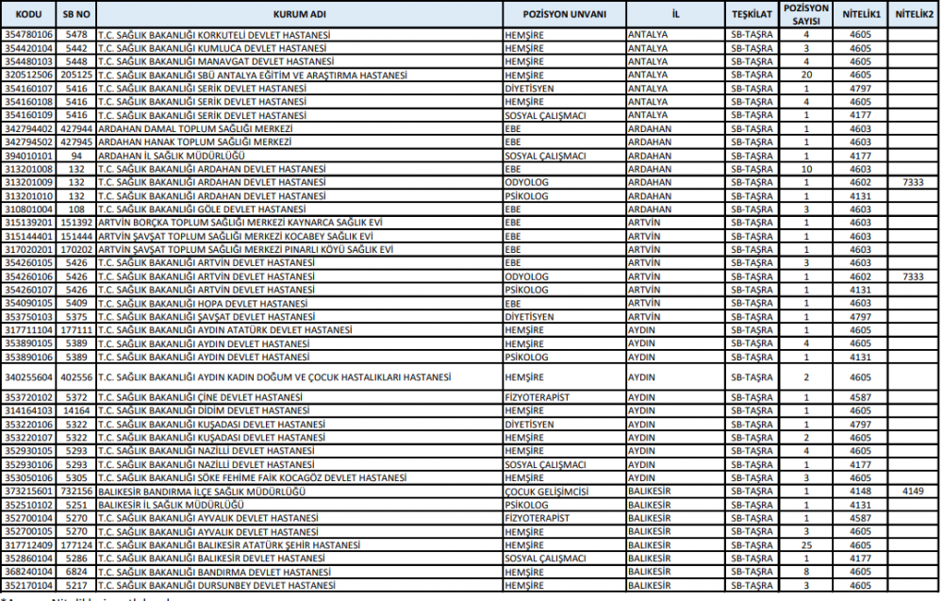
Task: Click code cell 313201008
Action: (29, 169)
